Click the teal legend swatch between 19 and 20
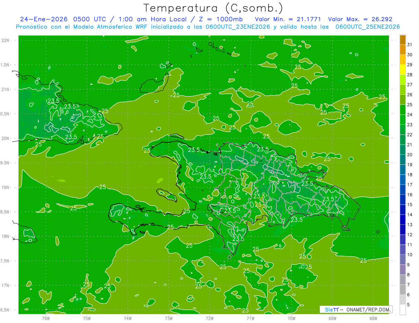 coord(403,160)
